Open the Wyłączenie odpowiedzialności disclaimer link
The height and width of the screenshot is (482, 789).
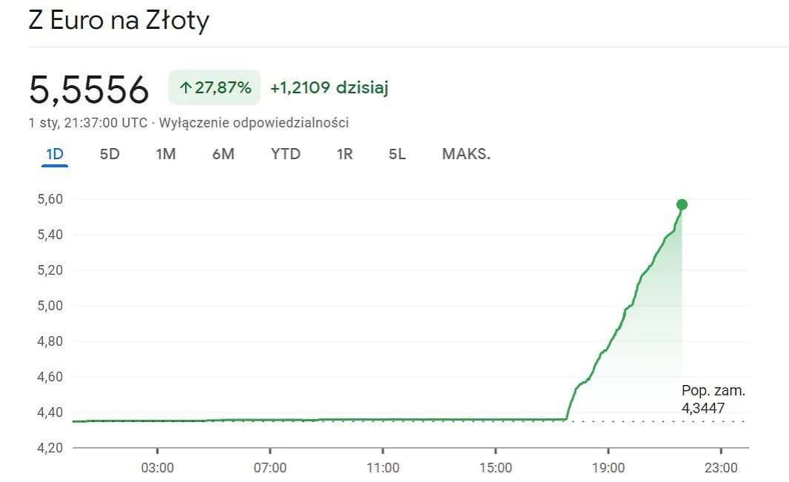(254, 123)
